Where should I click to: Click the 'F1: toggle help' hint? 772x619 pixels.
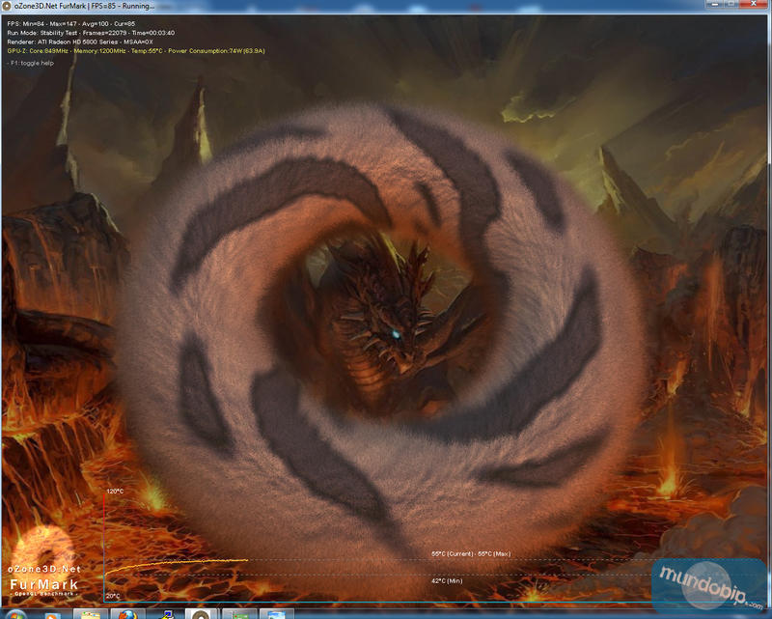[32, 63]
